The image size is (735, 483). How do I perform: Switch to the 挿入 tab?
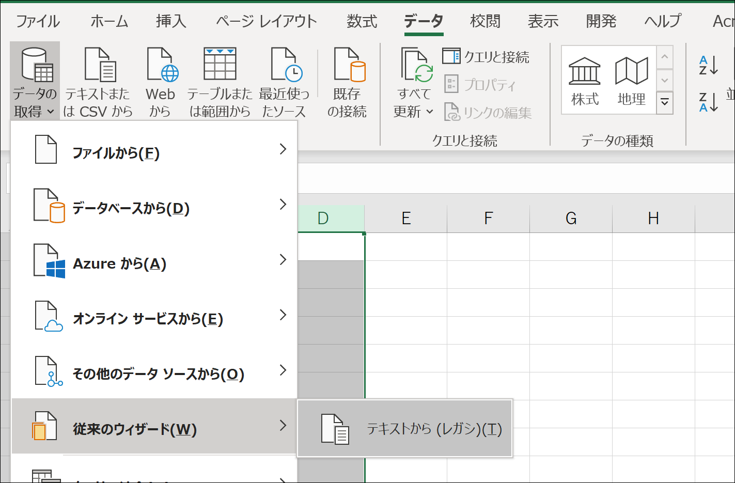tap(171, 21)
